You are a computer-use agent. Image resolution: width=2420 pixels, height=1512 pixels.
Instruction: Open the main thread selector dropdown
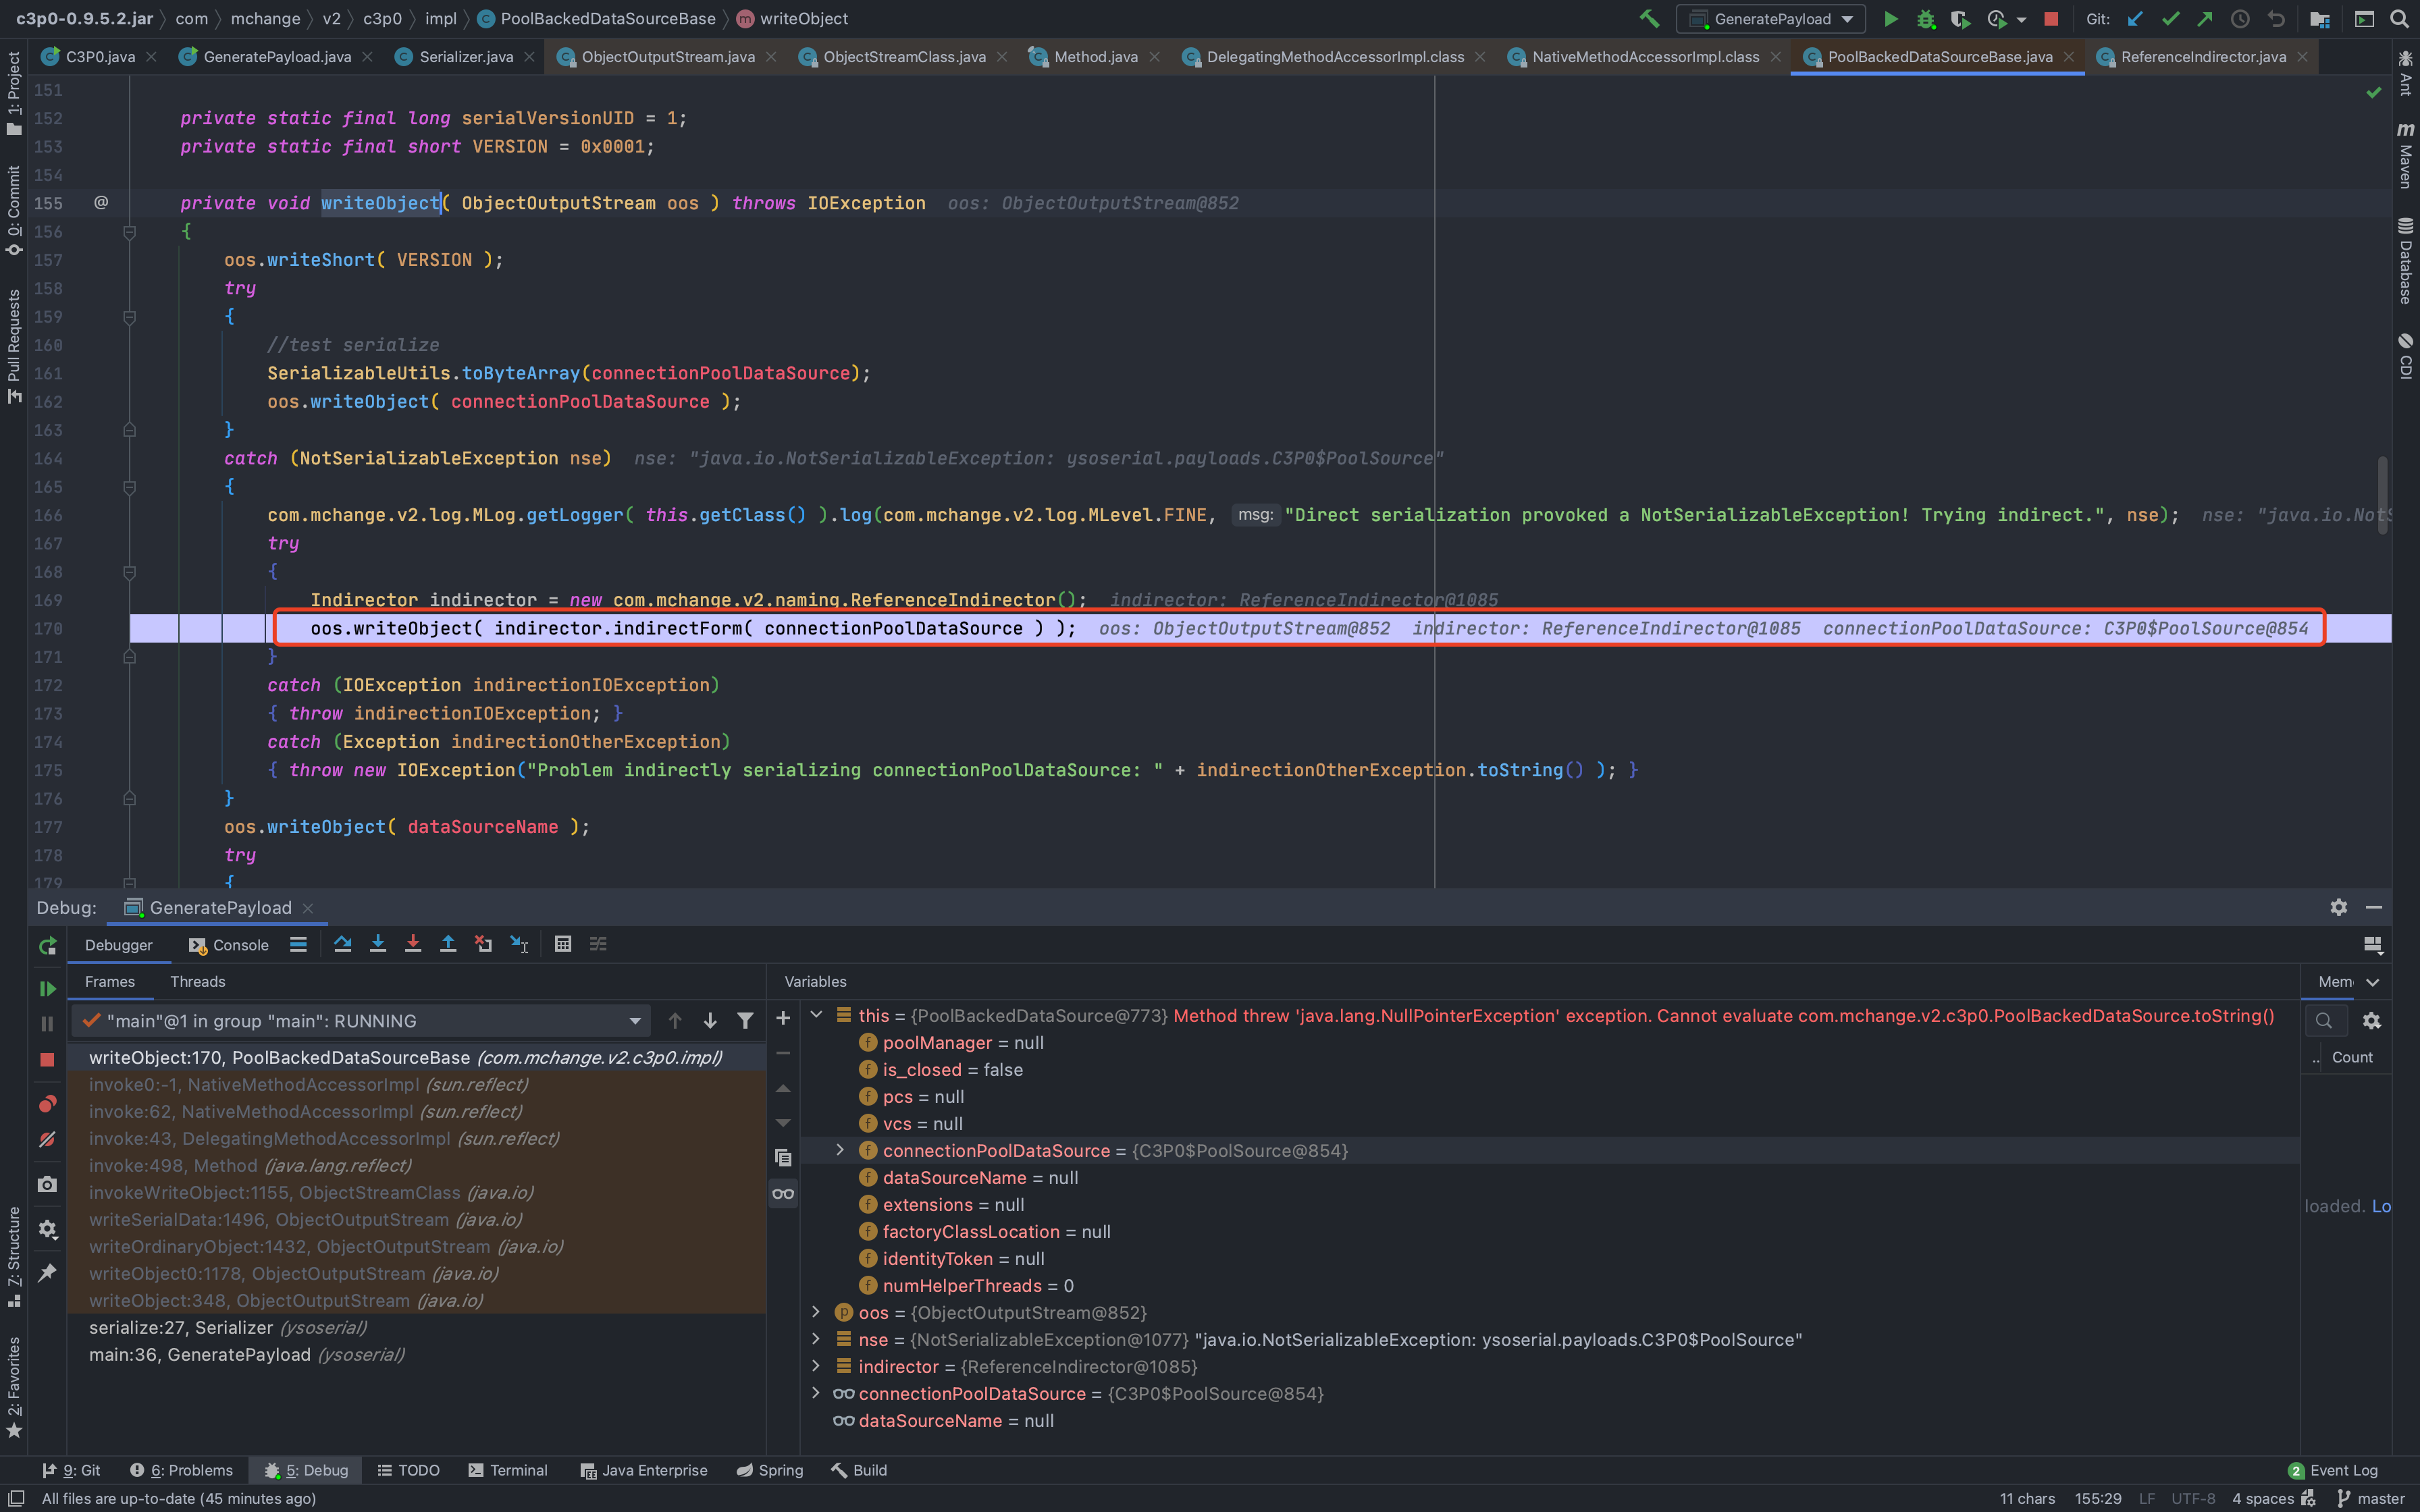click(634, 1021)
